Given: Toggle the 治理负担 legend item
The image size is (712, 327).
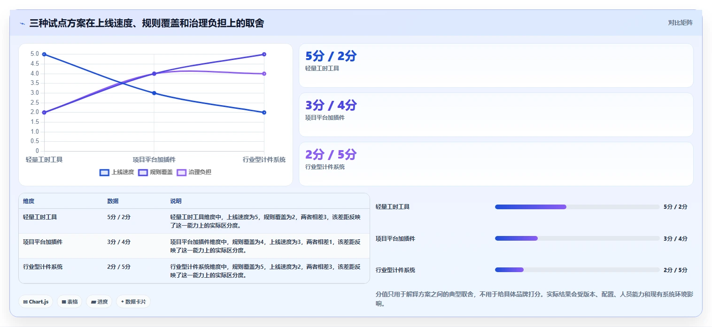Looking at the screenshot, I should (x=194, y=172).
